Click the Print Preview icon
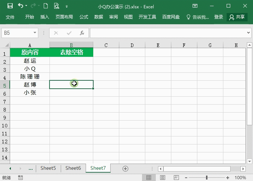This screenshot has width=253, height=181. 56,6
